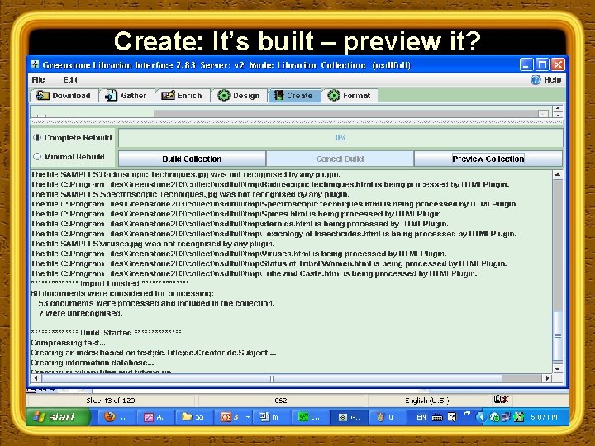Click the keyboard icon in language bar
595x446 pixels.
[437, 417]
